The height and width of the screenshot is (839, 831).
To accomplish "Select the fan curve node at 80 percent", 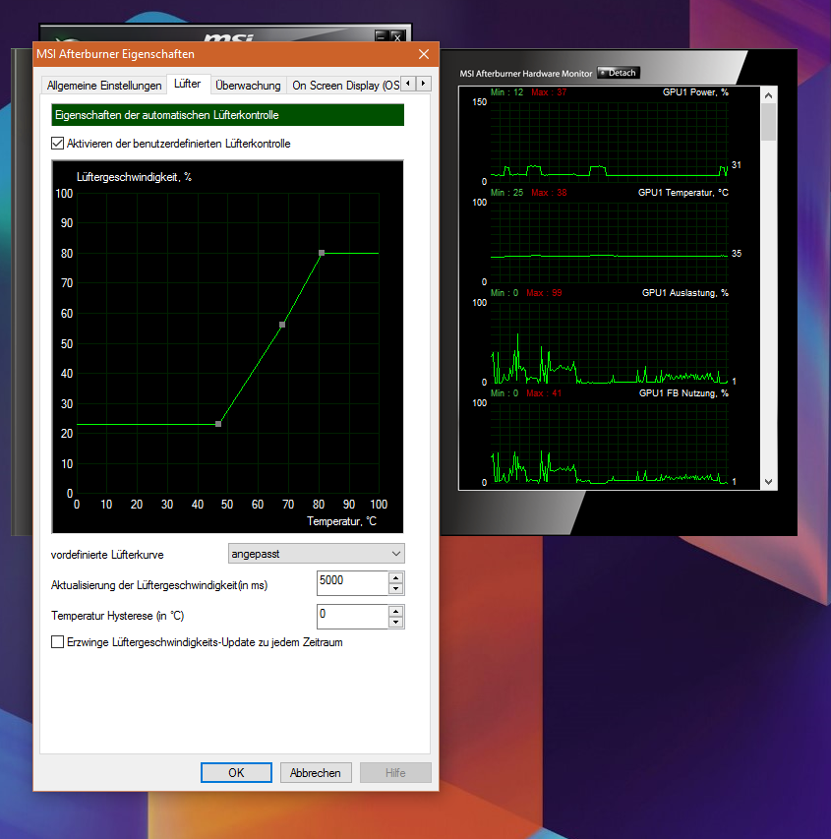I will [x=322, y=253].
